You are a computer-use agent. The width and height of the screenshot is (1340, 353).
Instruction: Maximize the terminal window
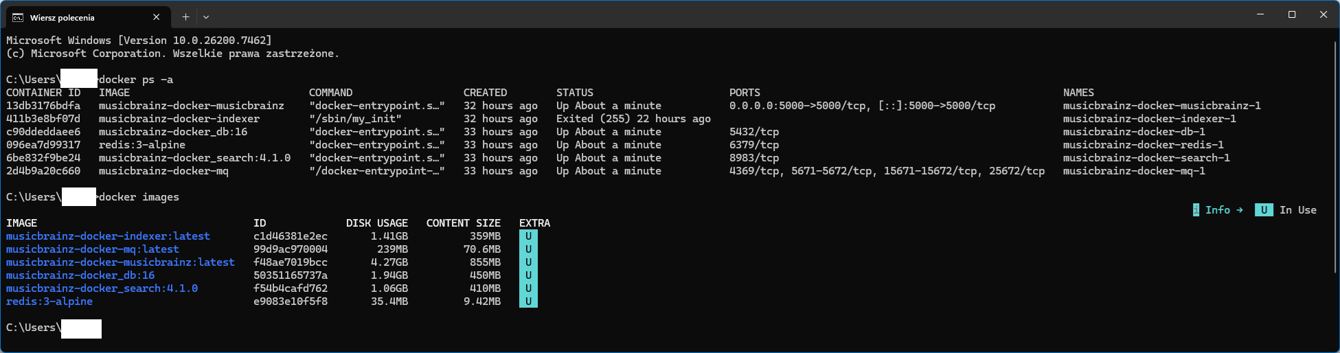click(1292, 14)
